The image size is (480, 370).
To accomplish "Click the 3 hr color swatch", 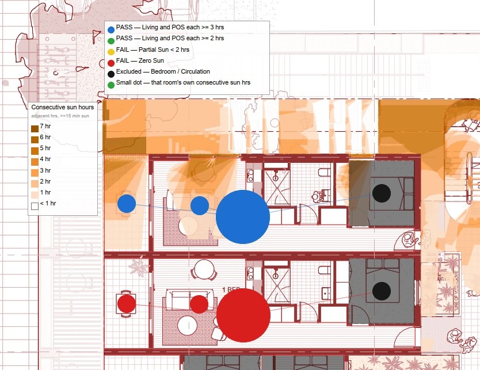I will [35, 173].
